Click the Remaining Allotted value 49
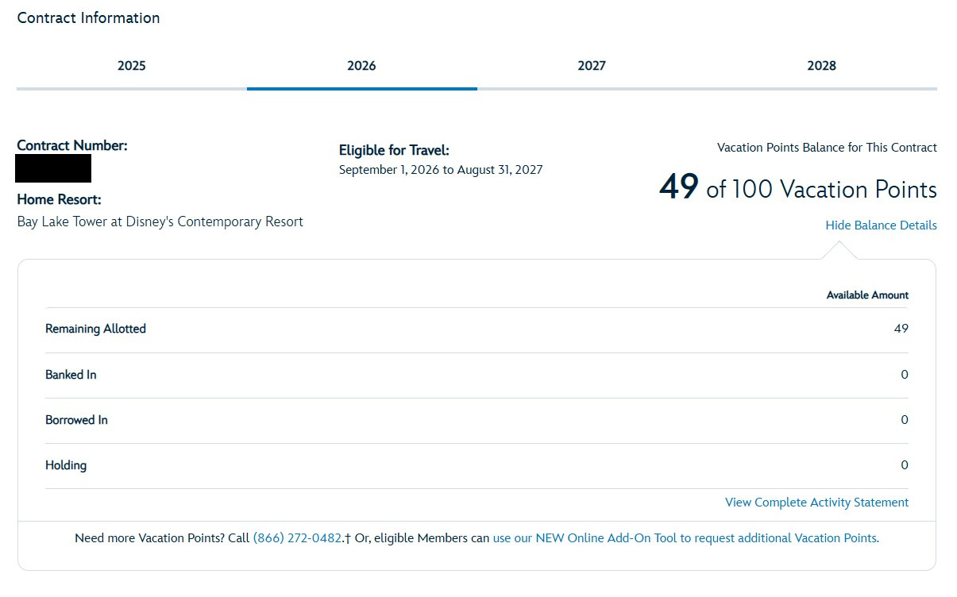The height and width of the screenshot is (597, 957). point(901,329)
